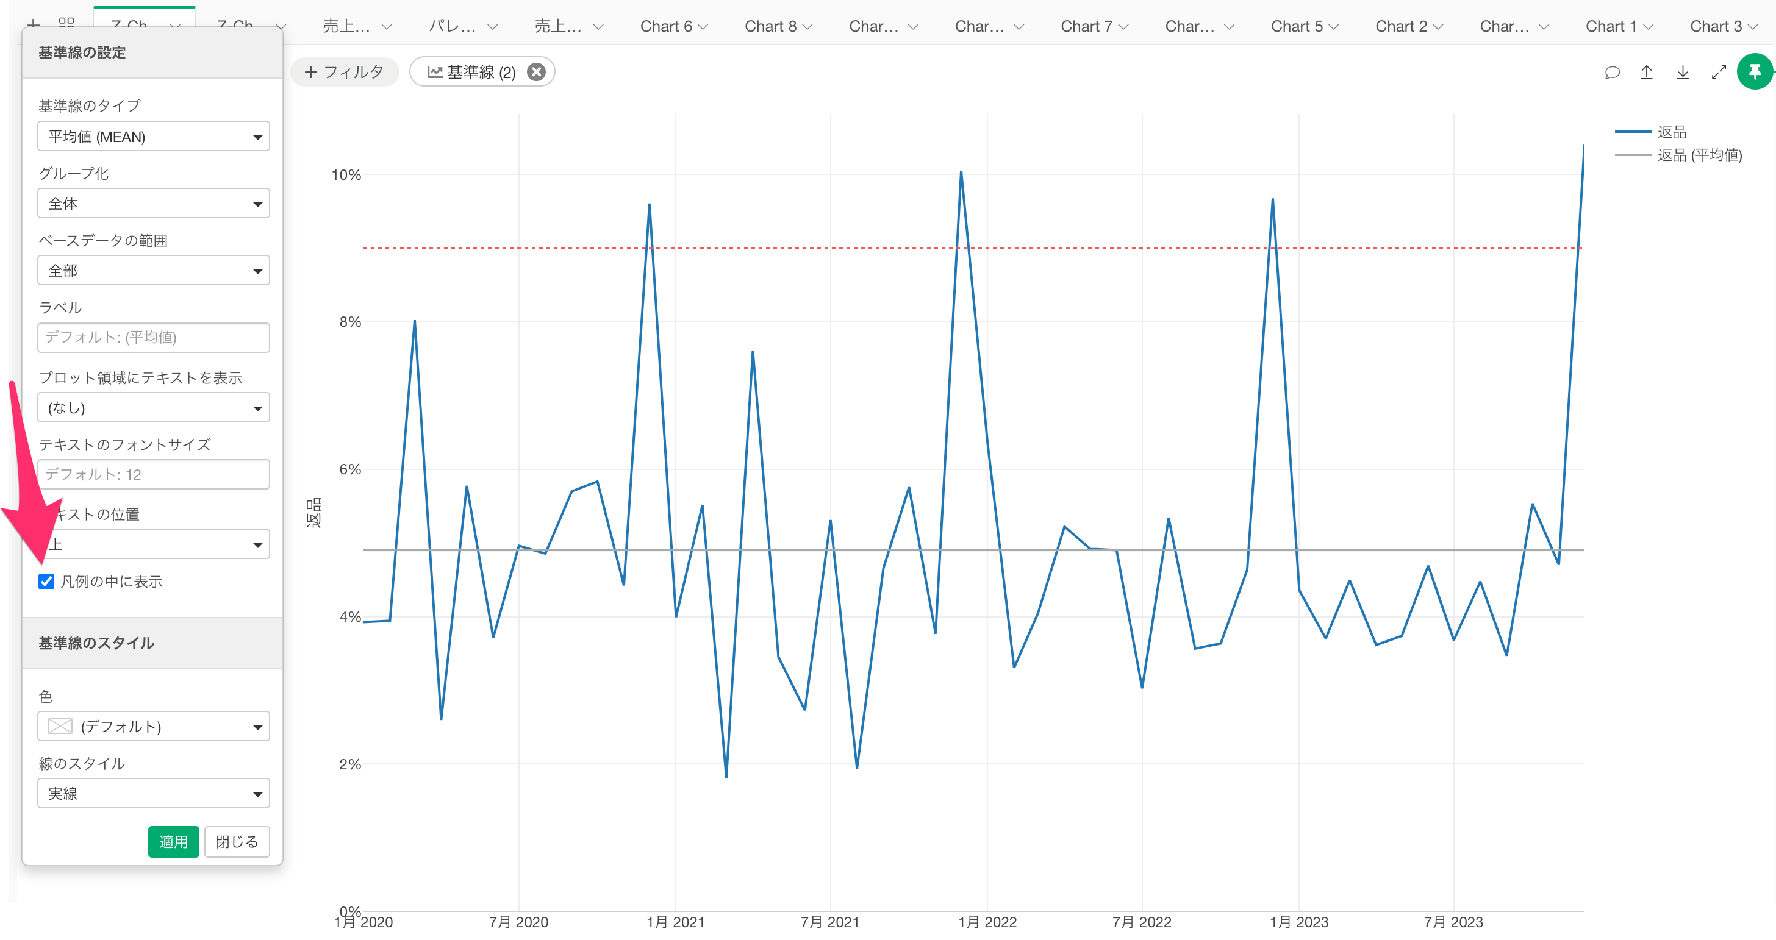Viewport: 1776px width, 940px height.
Task: Switch to the Chart 2 tab
Action: tap(1401, 26)
